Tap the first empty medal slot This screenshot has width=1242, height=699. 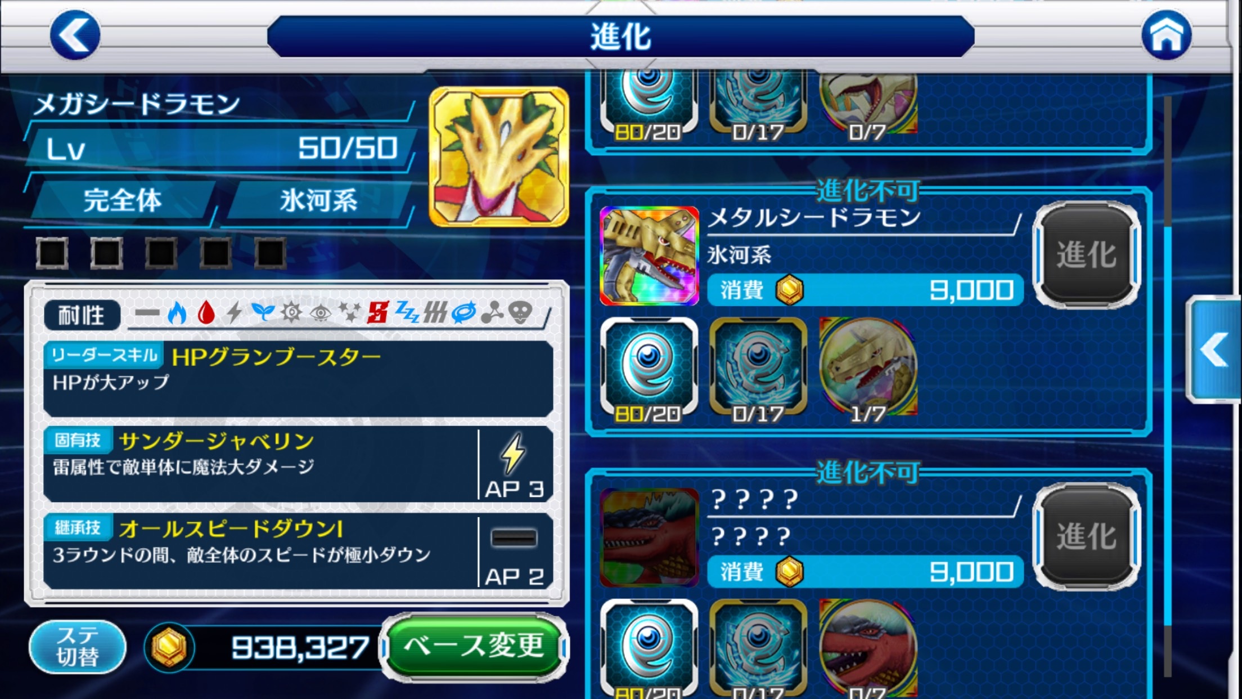click(x=52, y=253)
